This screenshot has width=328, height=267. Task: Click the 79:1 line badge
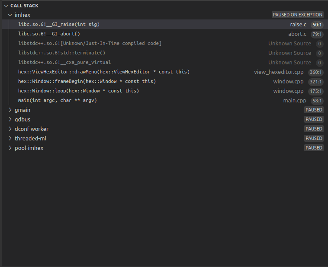coord(317,34)
